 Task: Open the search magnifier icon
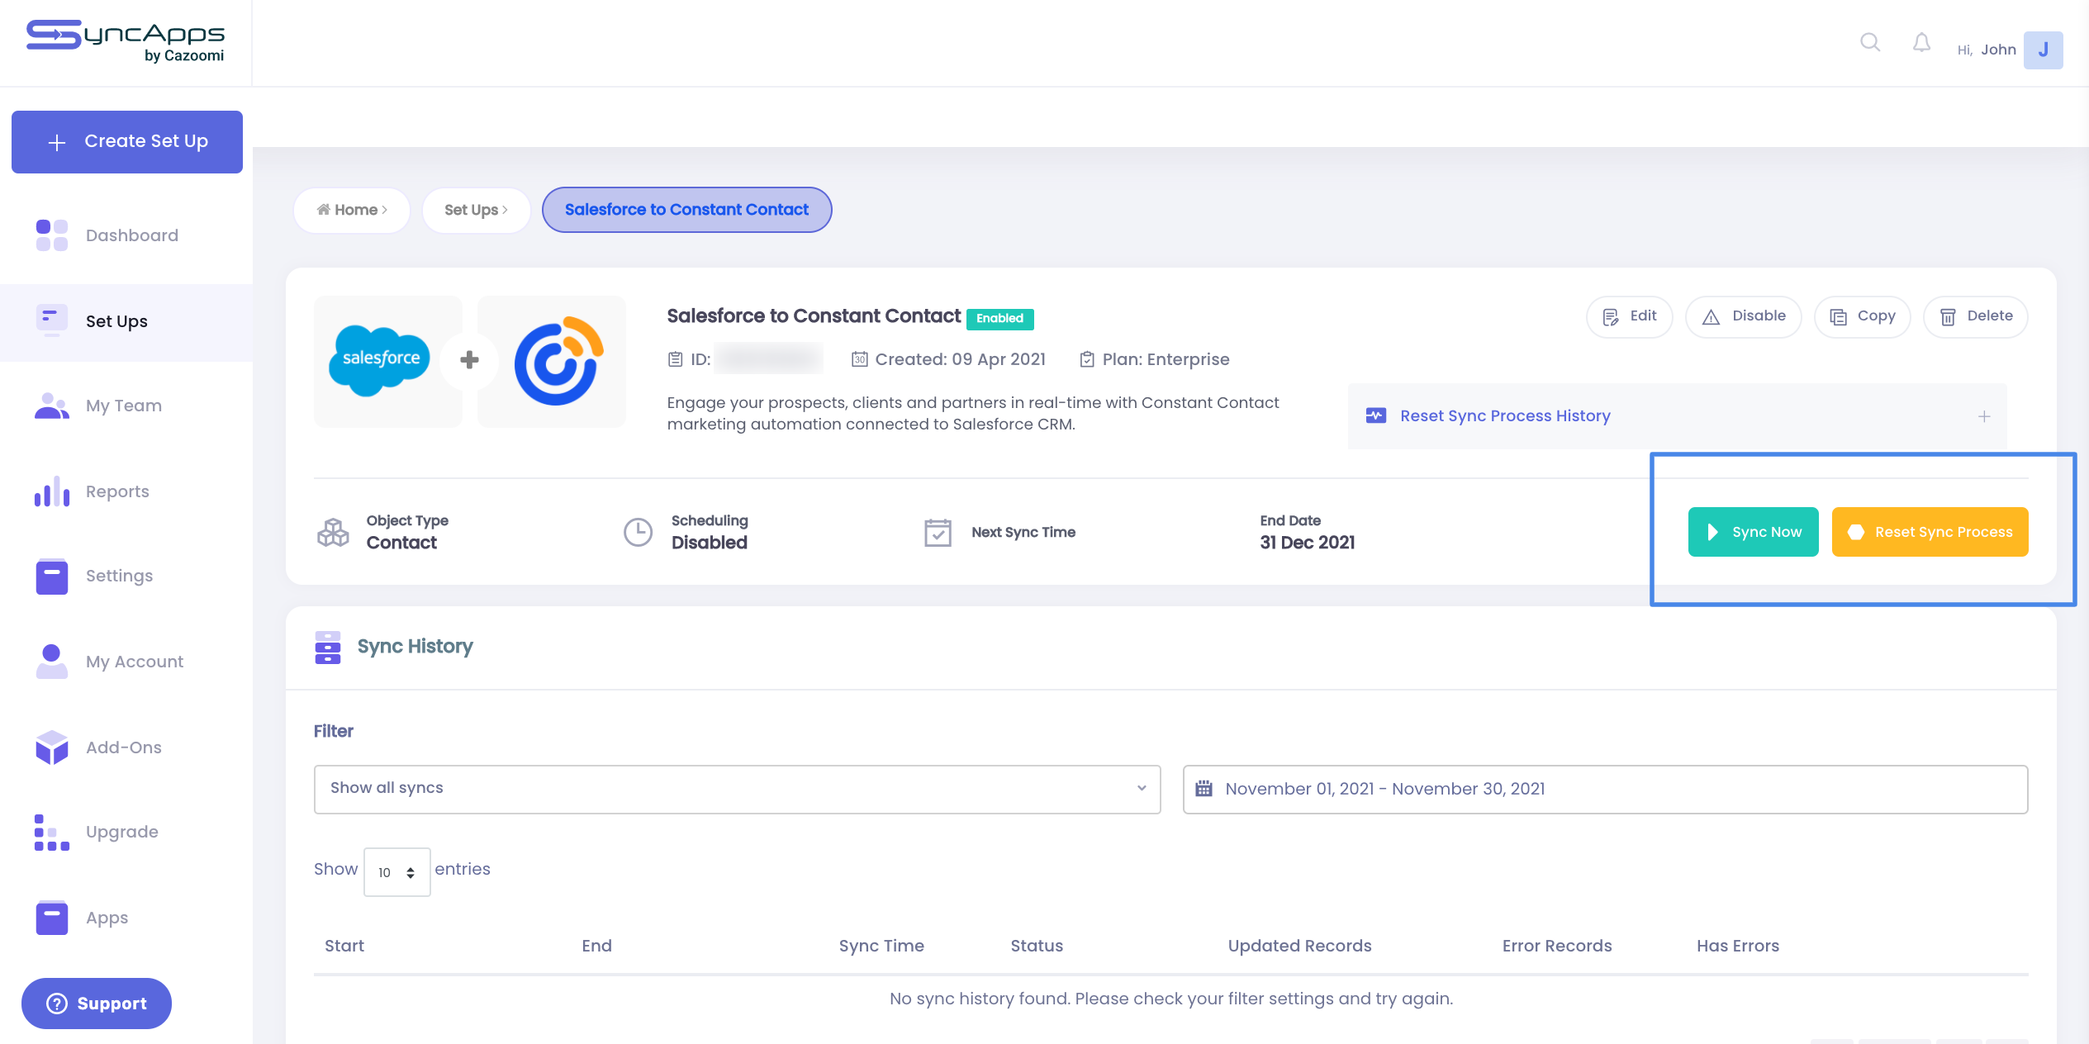coord(1870,42)
